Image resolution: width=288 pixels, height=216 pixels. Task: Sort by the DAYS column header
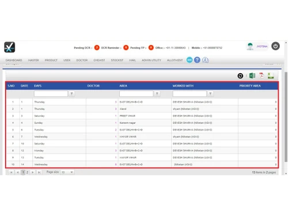click(38, 86)
